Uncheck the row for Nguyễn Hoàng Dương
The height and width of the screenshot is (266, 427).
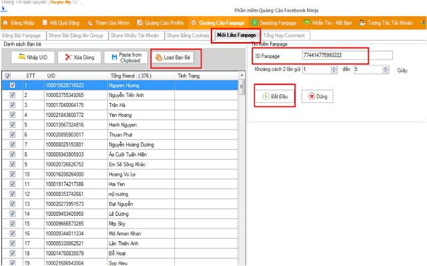pos(12,144)
